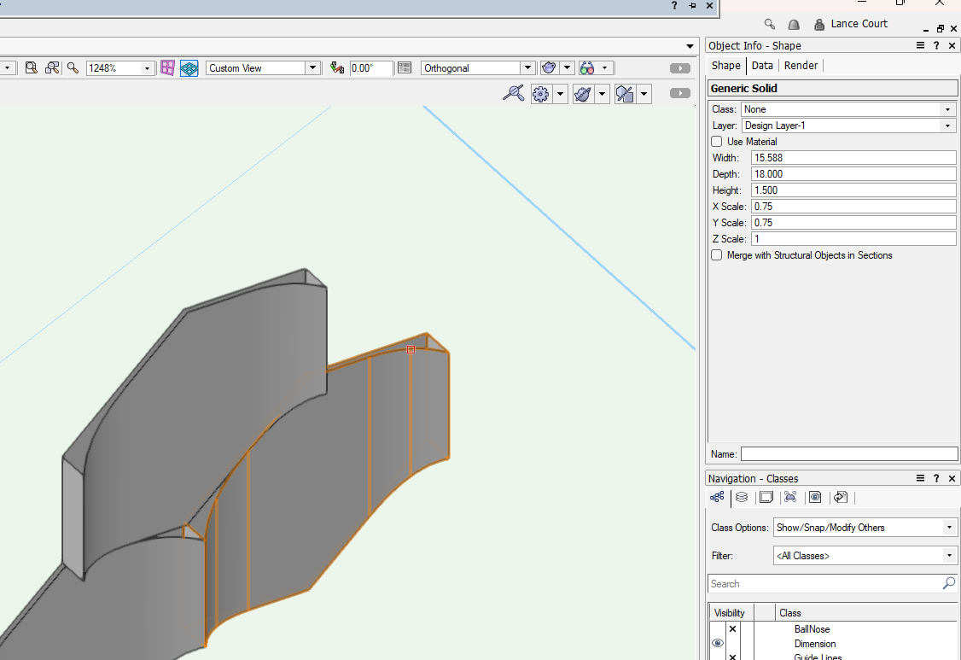
Task: Select the Data tab in Object Info
Action: [x=762, y=65]
